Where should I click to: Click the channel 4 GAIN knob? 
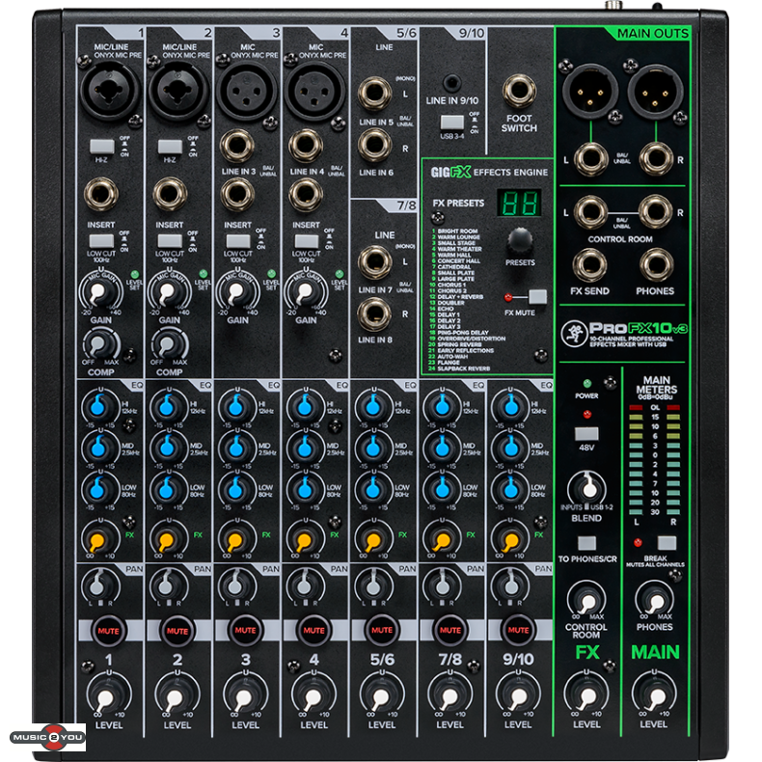click(x=306, y=290)
